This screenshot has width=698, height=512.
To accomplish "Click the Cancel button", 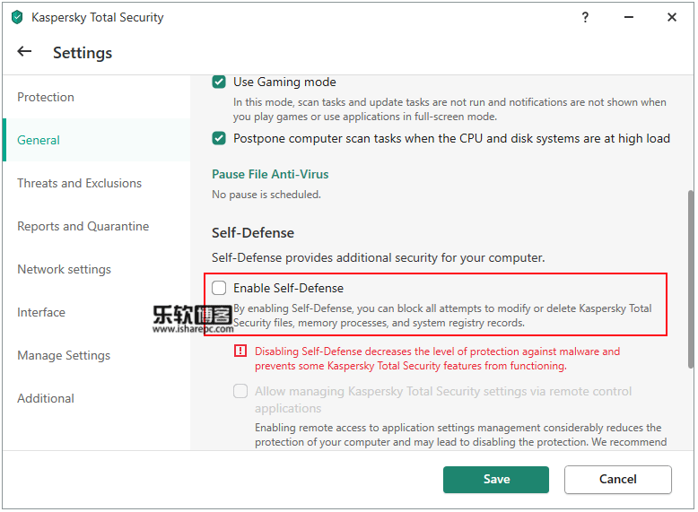I will coord(617,480).
